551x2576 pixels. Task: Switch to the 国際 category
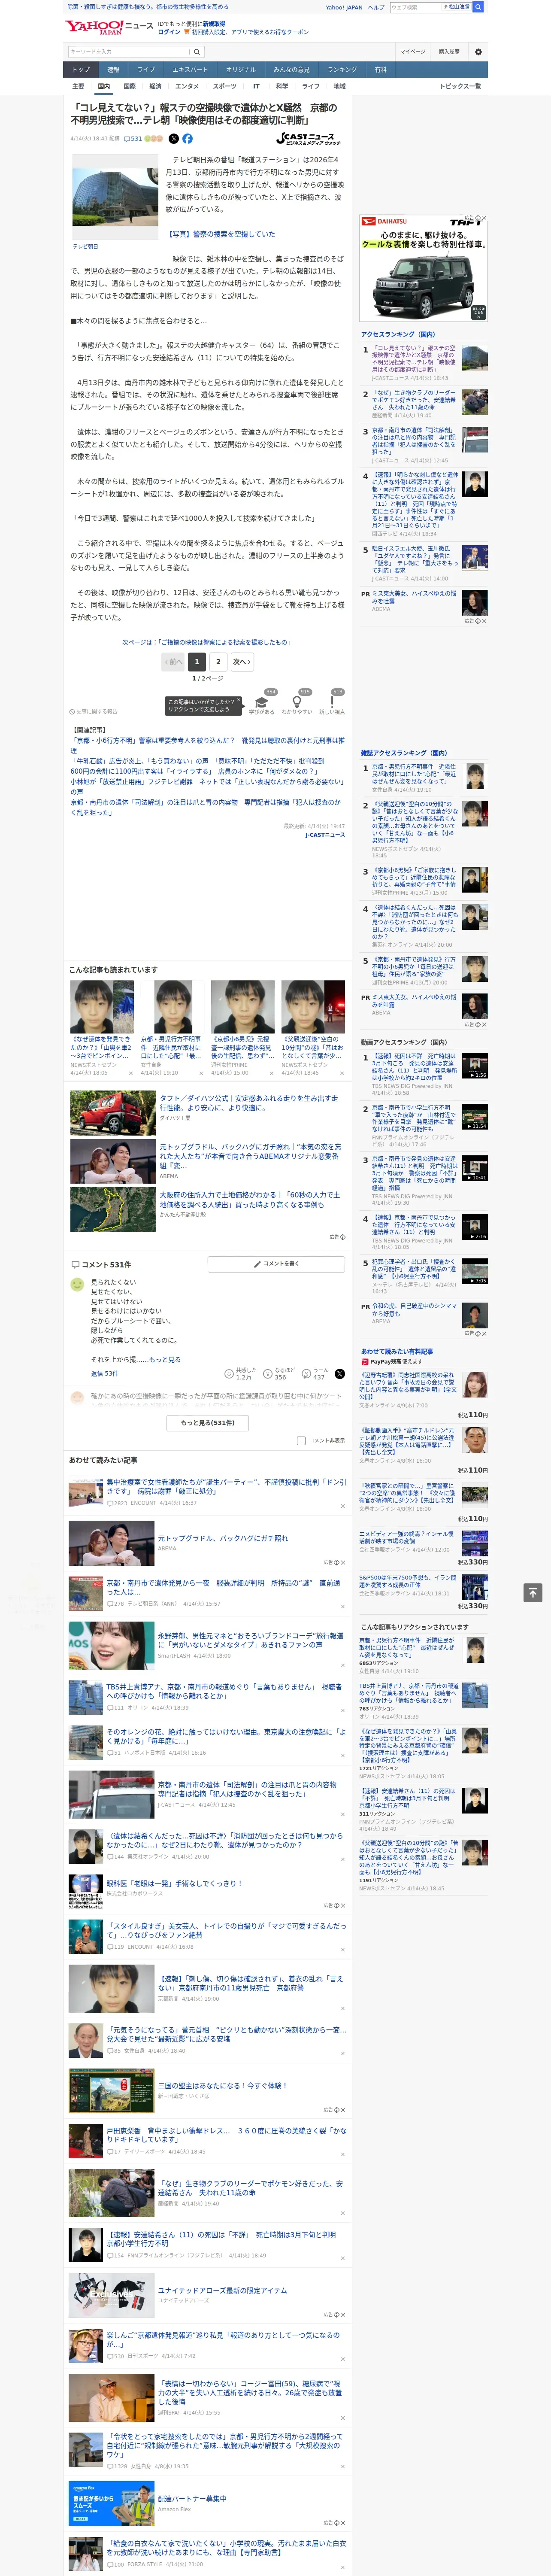click(x=129, y=86)
